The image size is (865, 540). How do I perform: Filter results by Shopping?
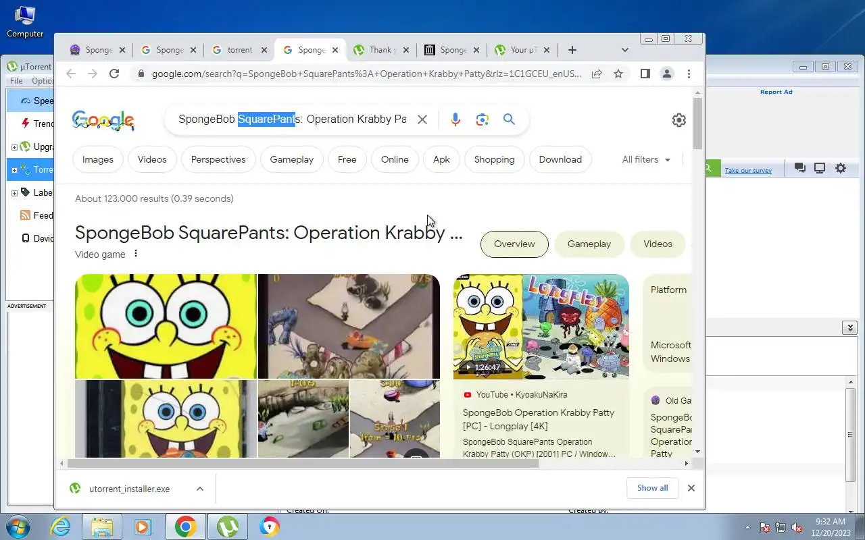coord(494,160)
